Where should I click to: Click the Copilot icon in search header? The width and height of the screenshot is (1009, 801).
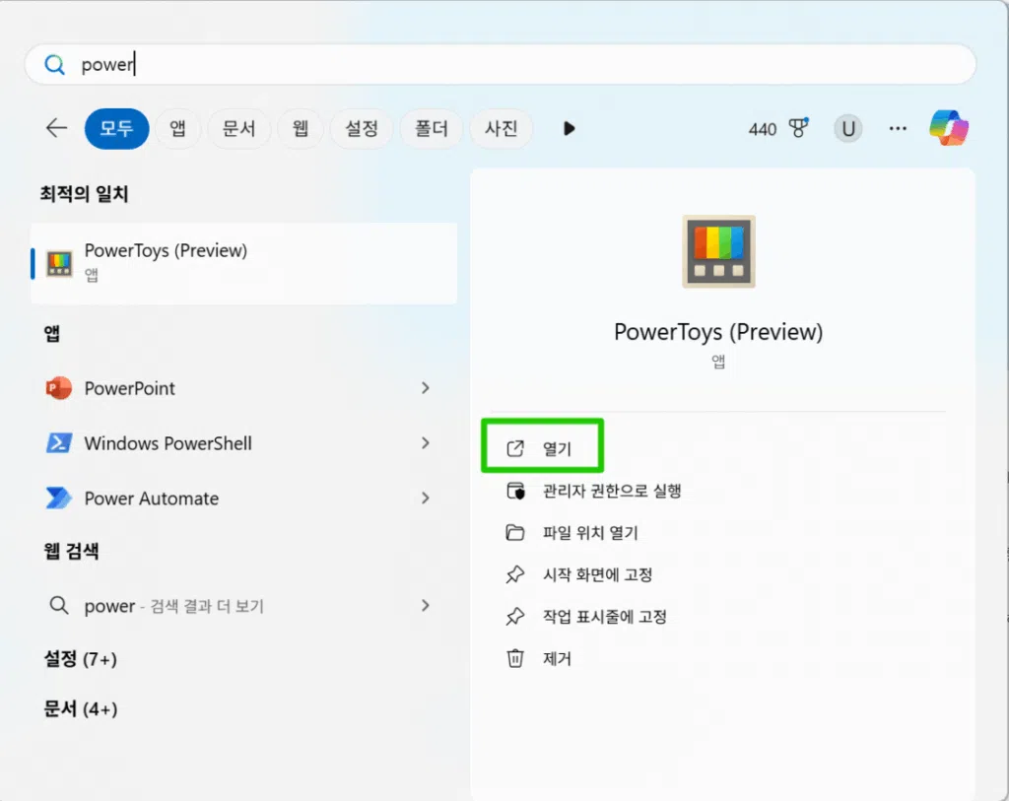coord(949,128)
